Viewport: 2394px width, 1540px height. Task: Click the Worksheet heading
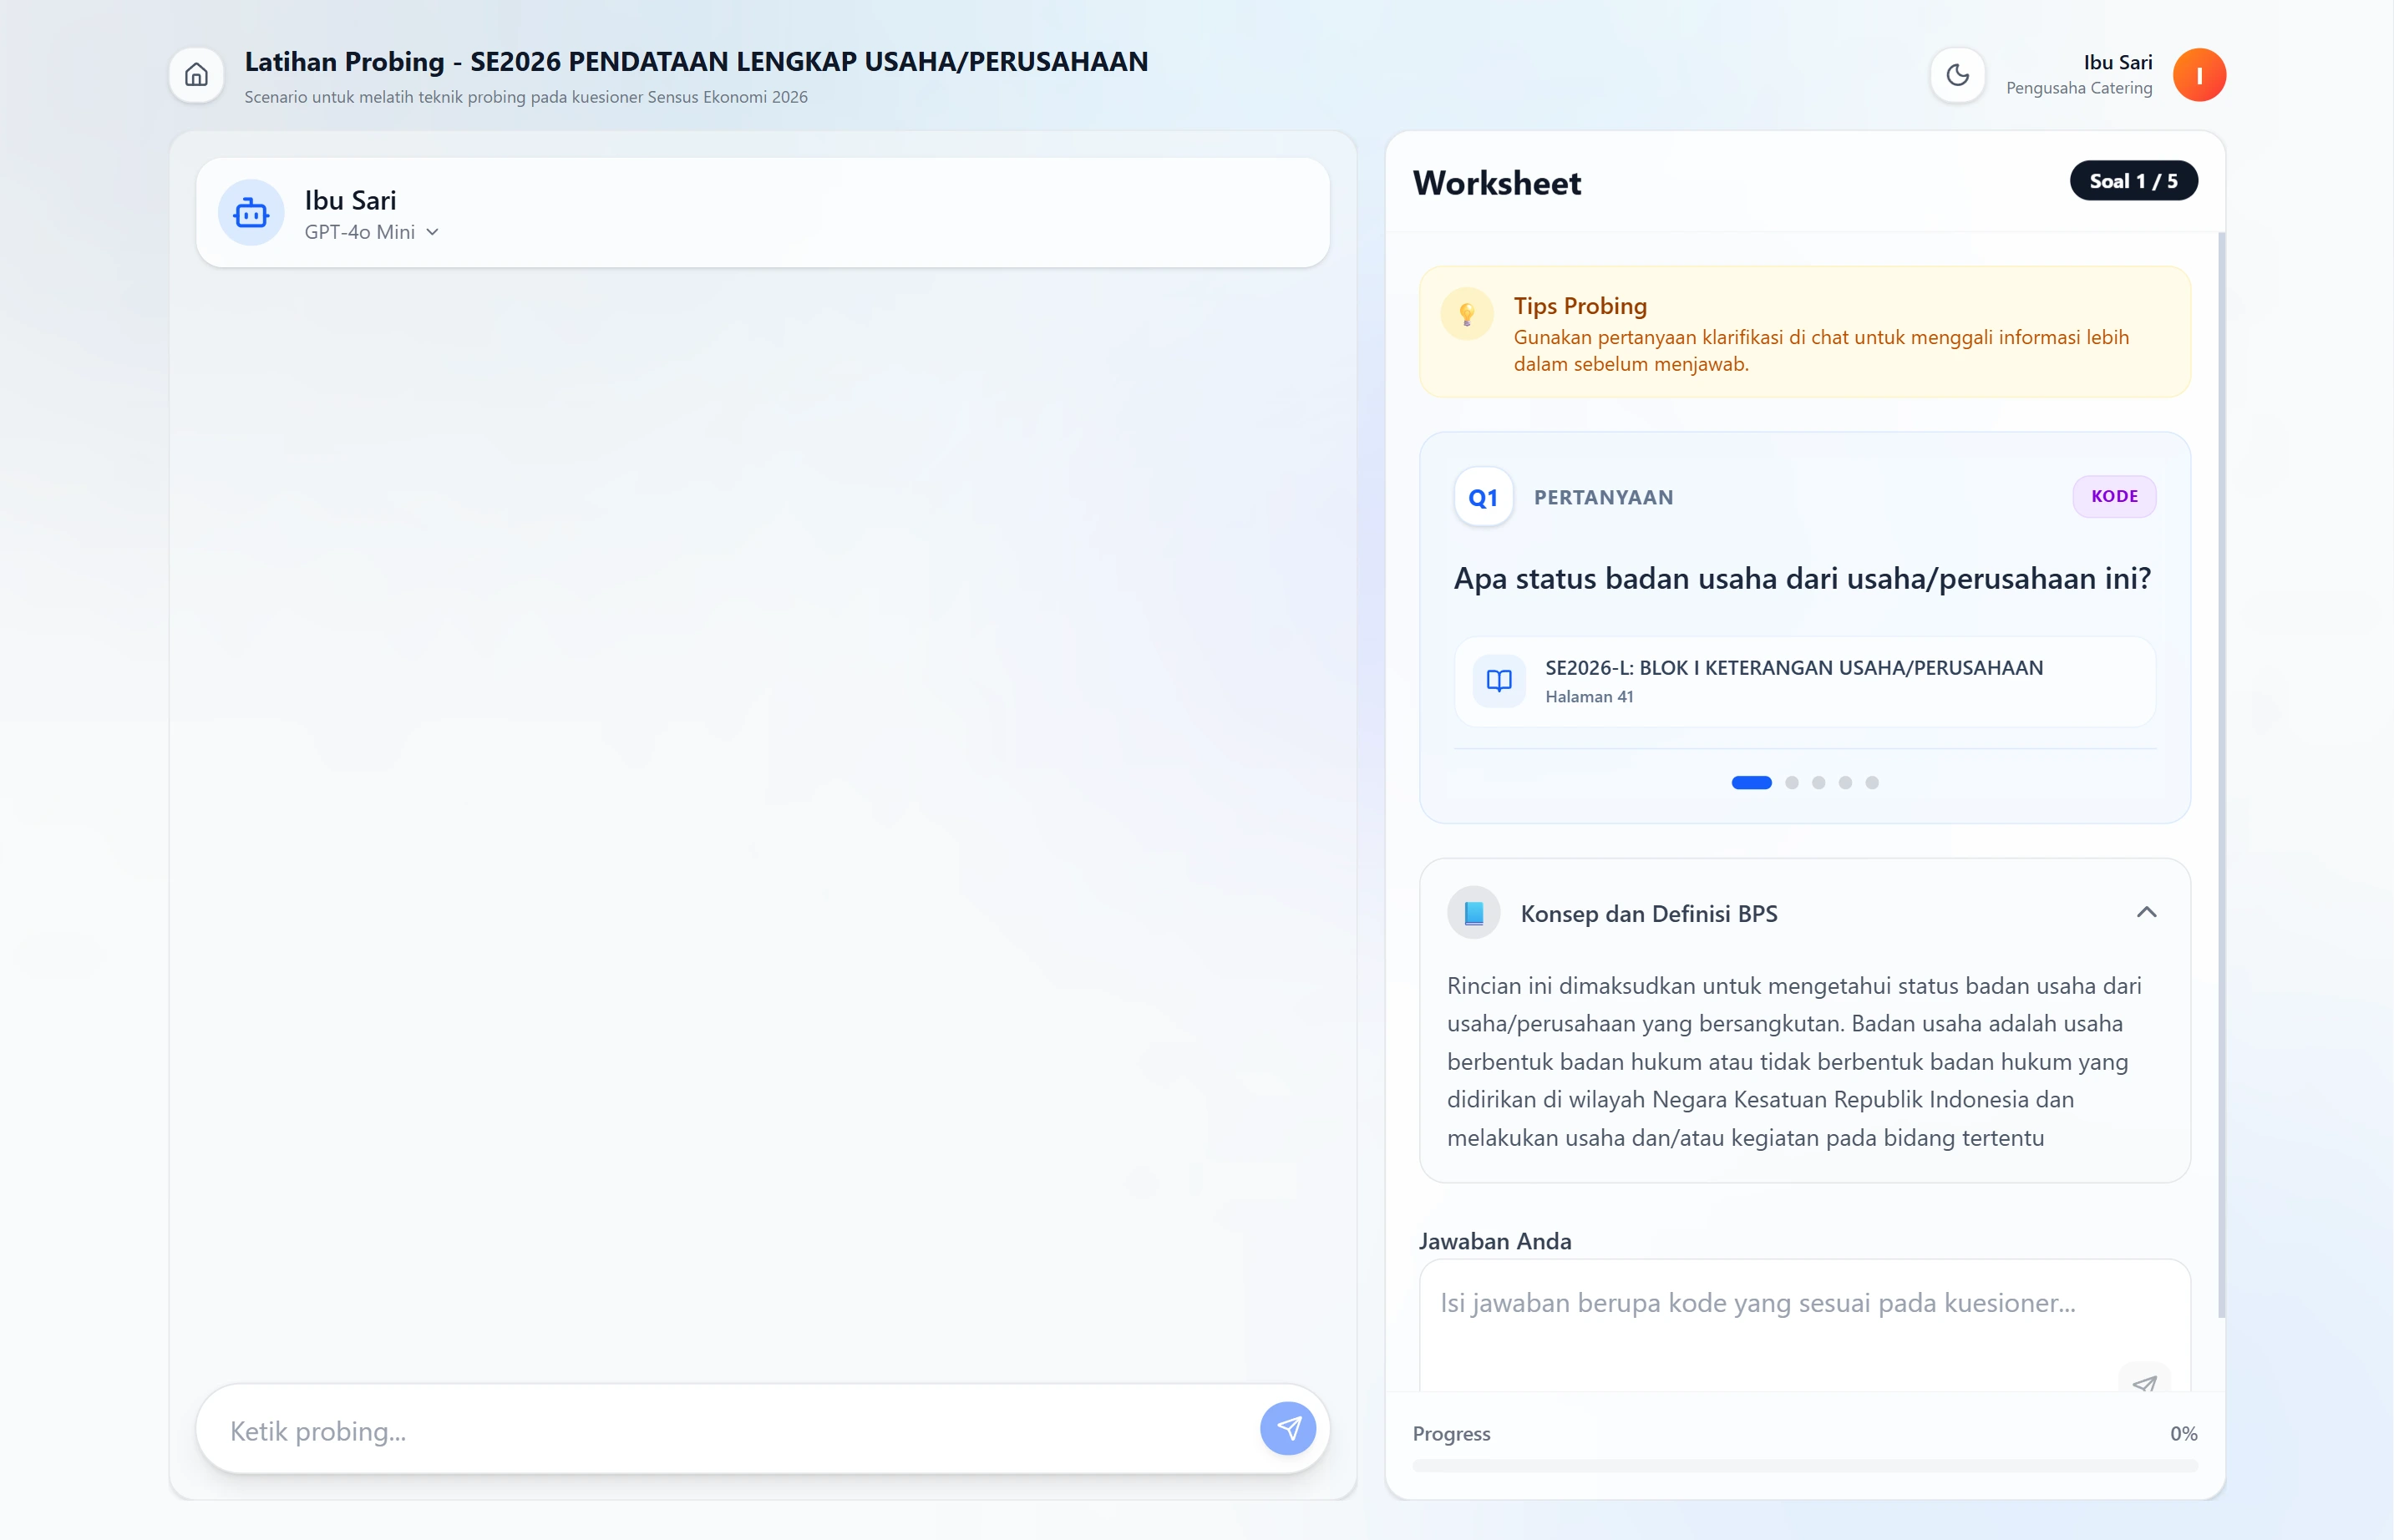pos(1497,183)
